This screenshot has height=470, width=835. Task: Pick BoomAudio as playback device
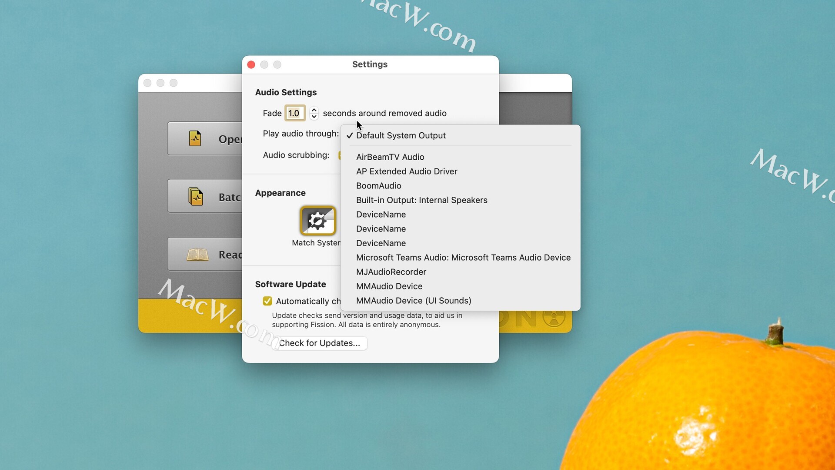pos(460,185)
